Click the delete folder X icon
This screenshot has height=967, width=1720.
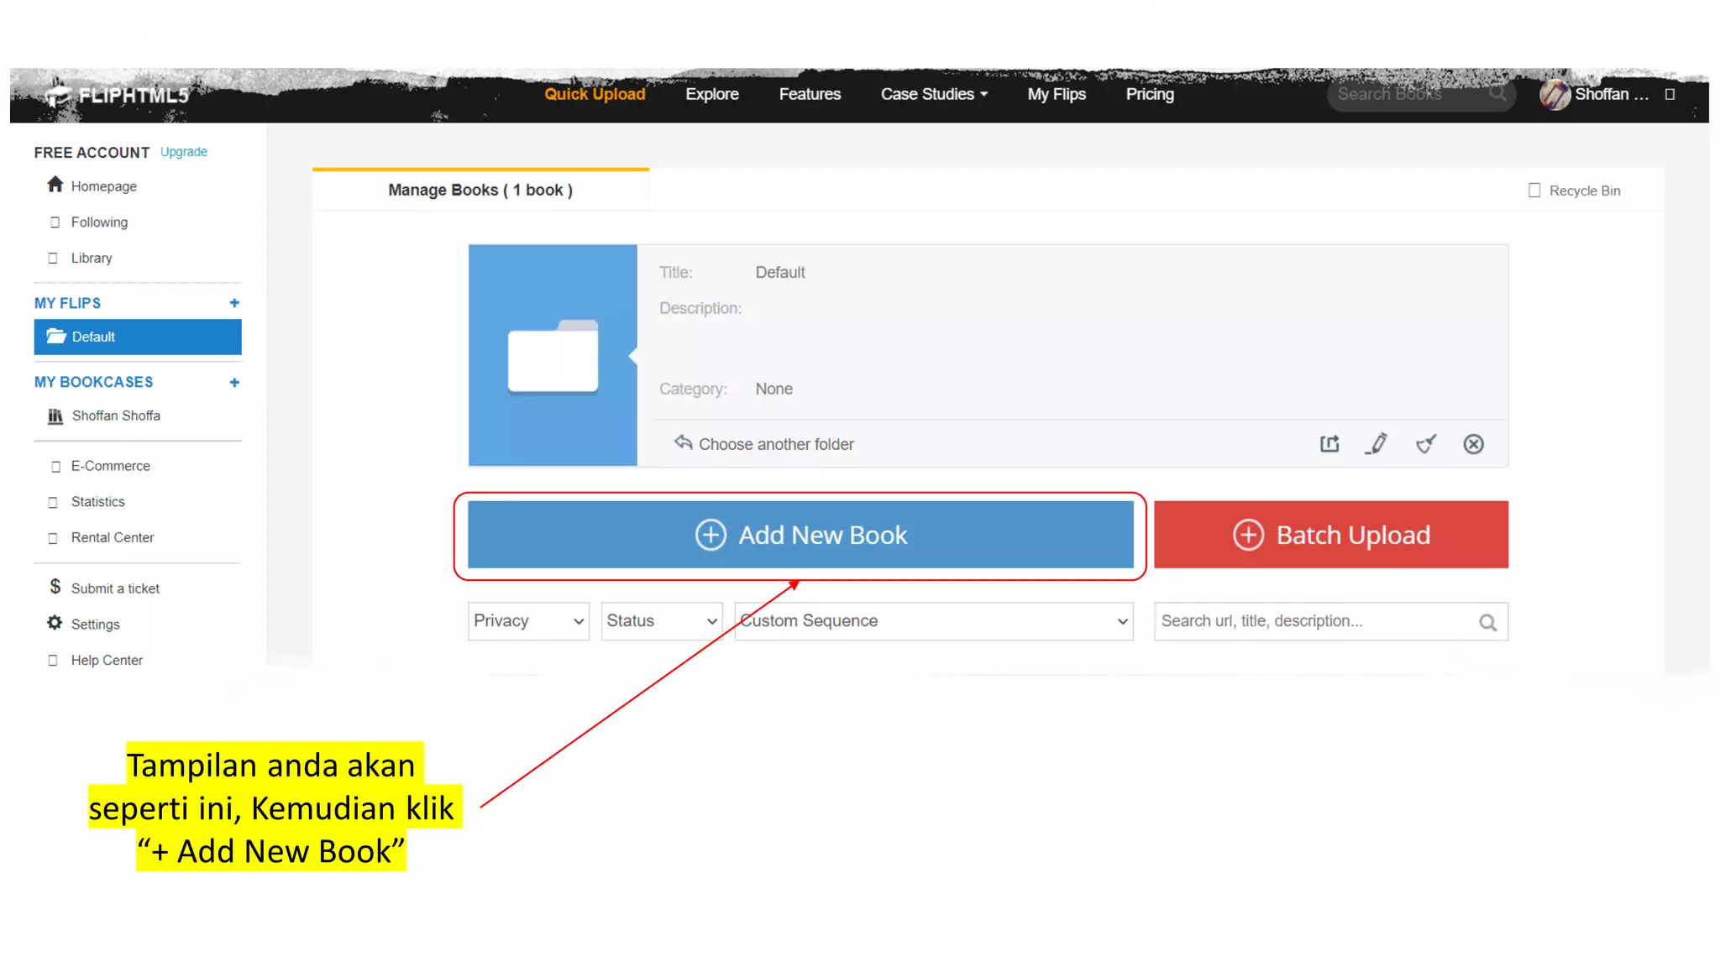1473,444
